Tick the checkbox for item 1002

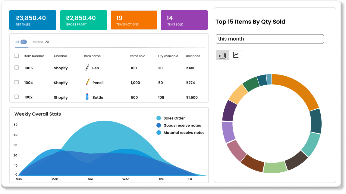(x=17, y=97)
